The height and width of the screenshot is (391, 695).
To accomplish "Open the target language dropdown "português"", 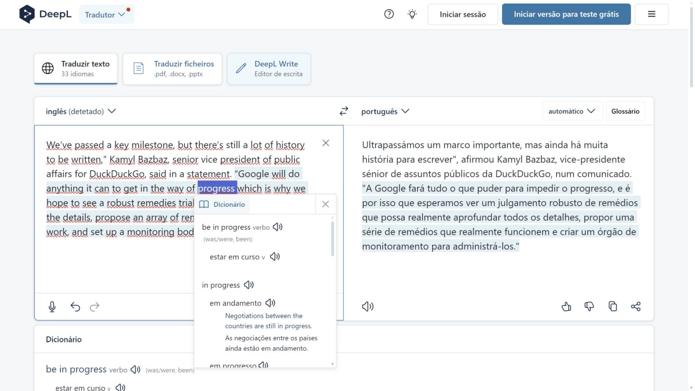I will pos(385,111).
